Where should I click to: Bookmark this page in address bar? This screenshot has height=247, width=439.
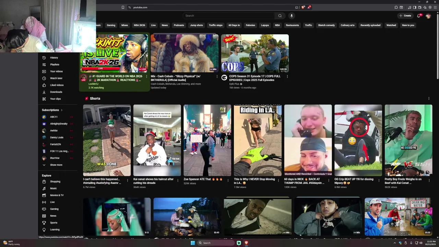123,7
